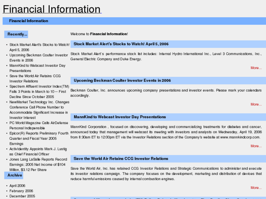Click More... under the MannKind article
266x199 pixels.
coord(256,146)
